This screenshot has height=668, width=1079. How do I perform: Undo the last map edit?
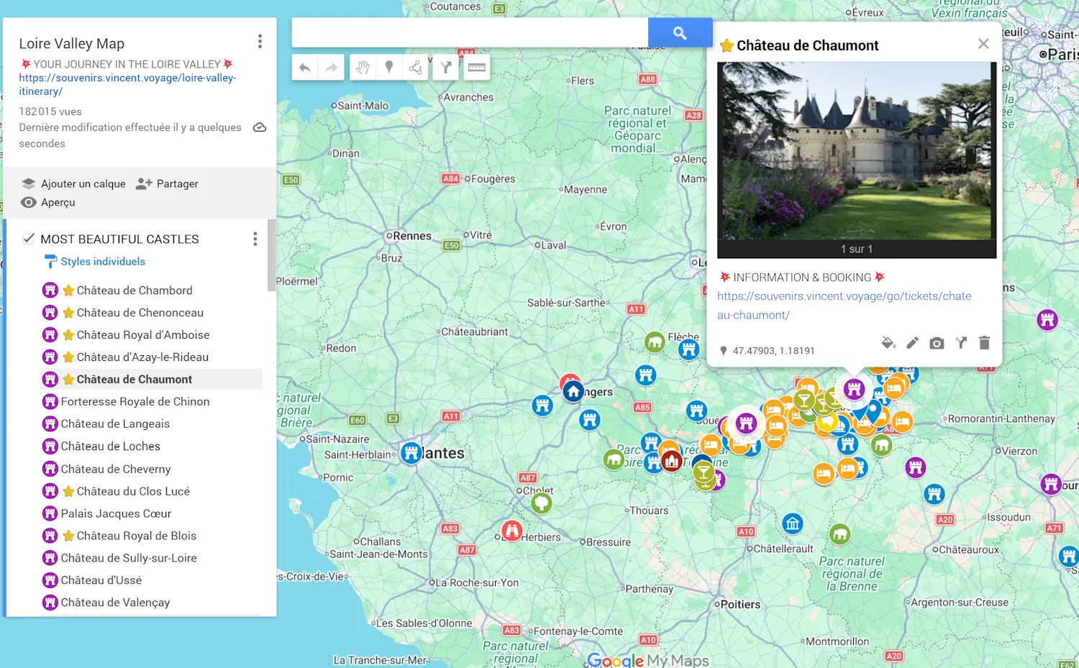pos(304,67)
